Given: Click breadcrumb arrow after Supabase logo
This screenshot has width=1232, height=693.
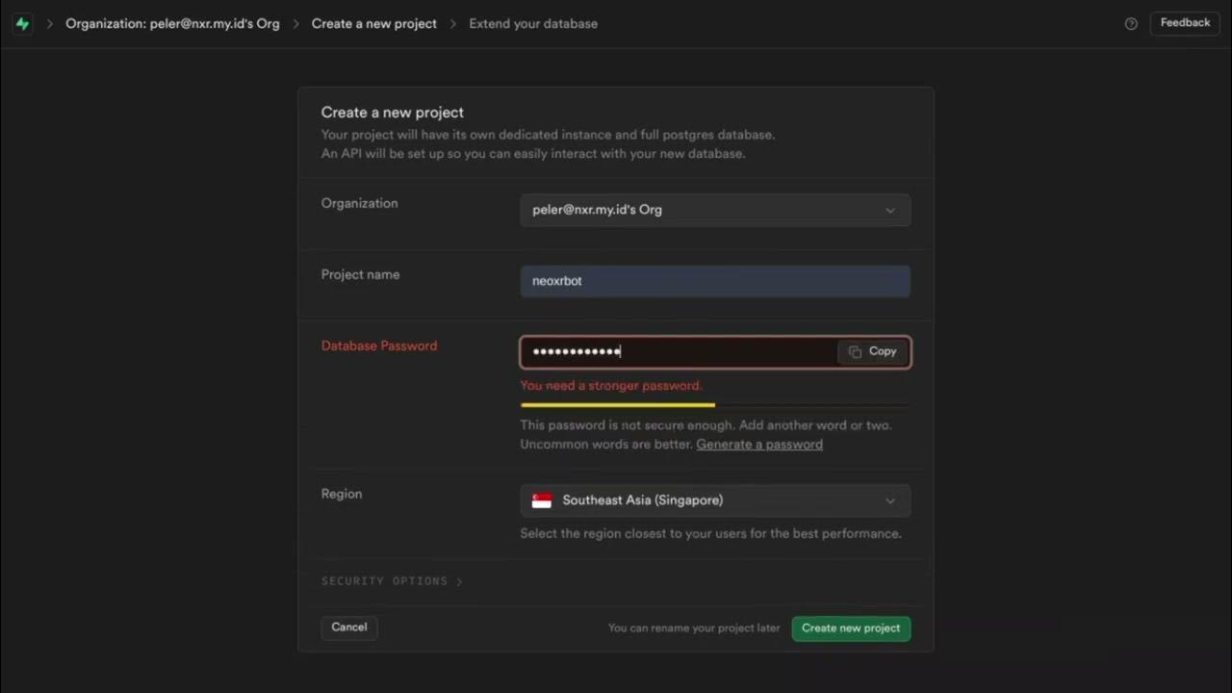Looking at the screenshot, I should tap(50, 24).
